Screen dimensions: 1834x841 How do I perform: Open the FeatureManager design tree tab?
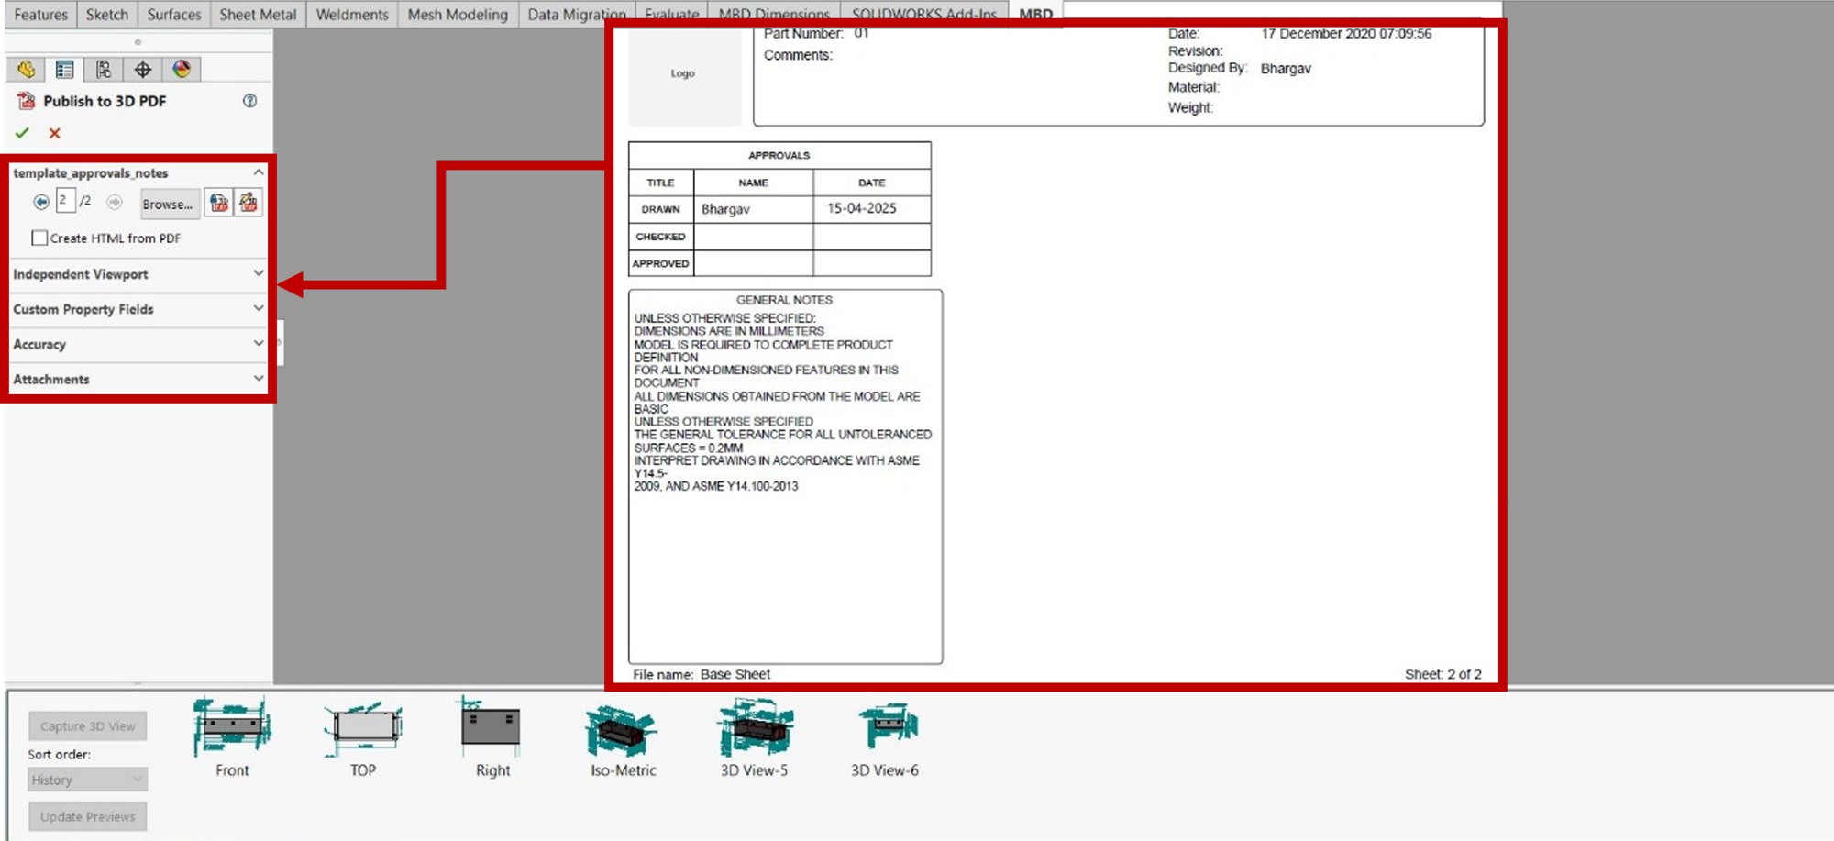pos(26,70)
